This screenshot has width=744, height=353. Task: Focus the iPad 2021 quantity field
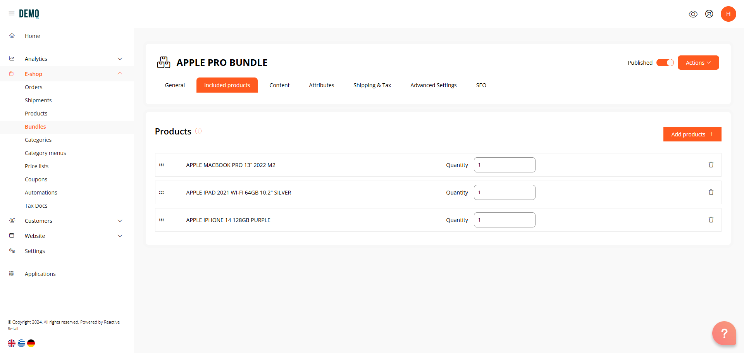click(x=505, y=192)
